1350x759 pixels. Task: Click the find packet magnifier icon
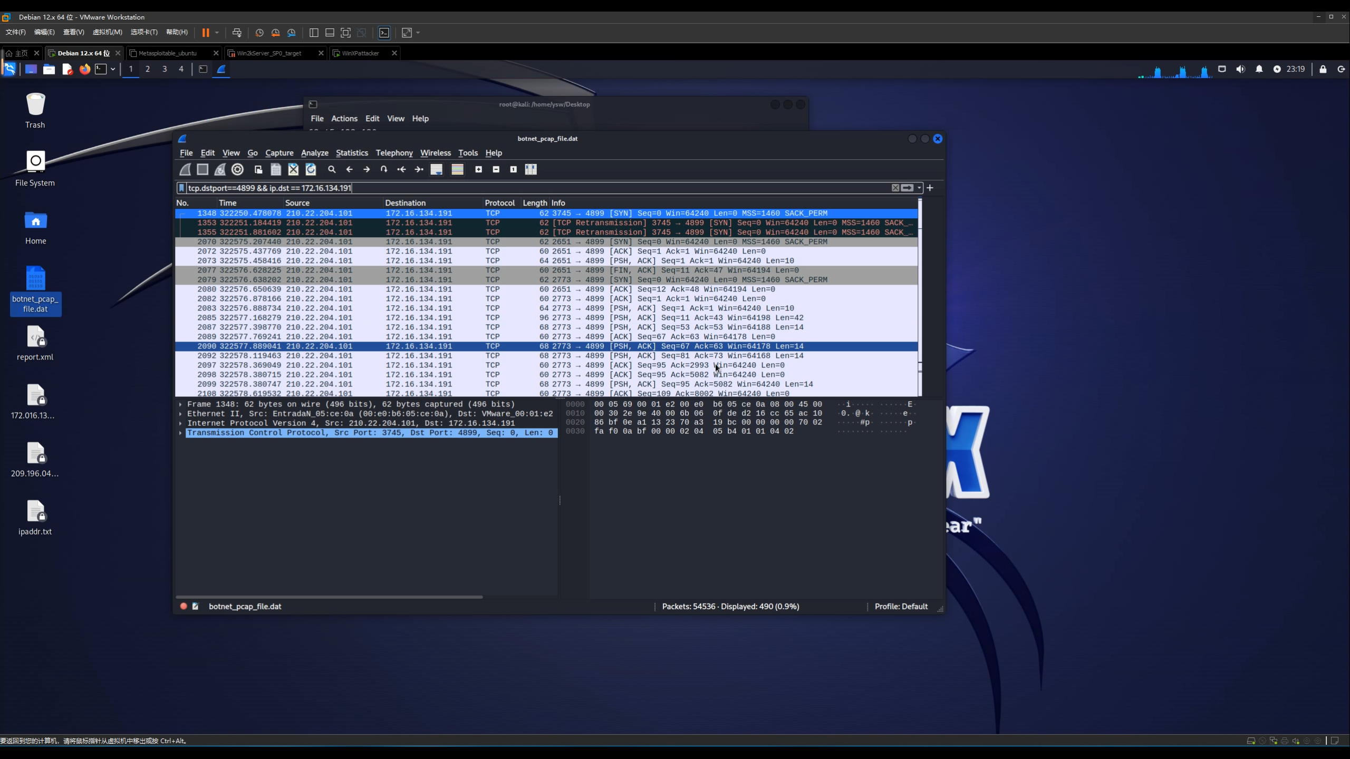tap(332, 169)
